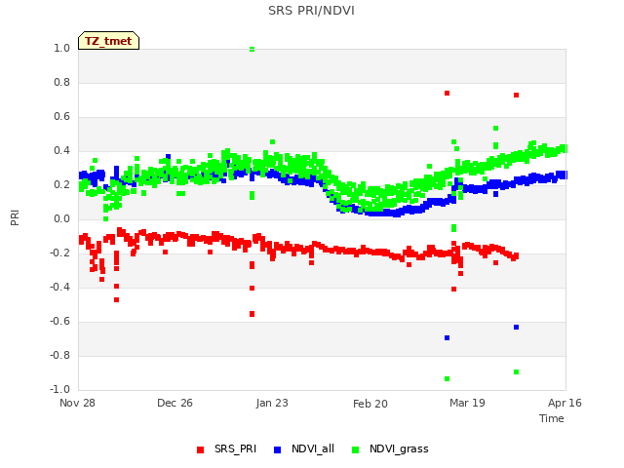Click the 1.0 y-axis tick label
624x468 pixels.
[61, 48]
